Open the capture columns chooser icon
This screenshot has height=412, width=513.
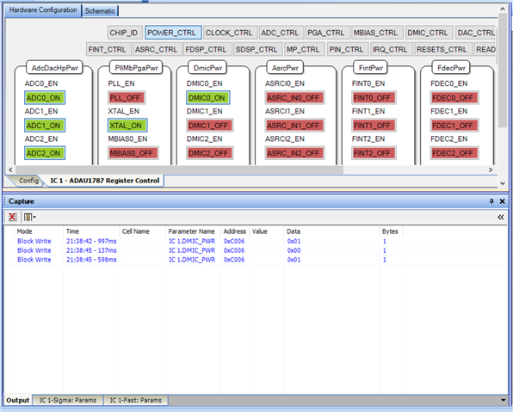pos(30,217)
